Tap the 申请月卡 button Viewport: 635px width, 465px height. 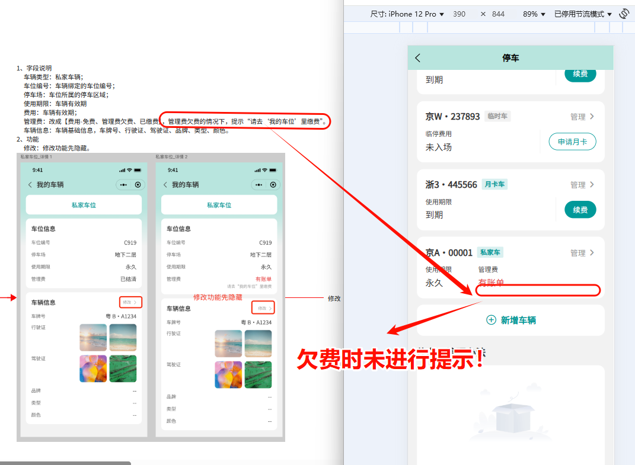click(x=568, y=142)
